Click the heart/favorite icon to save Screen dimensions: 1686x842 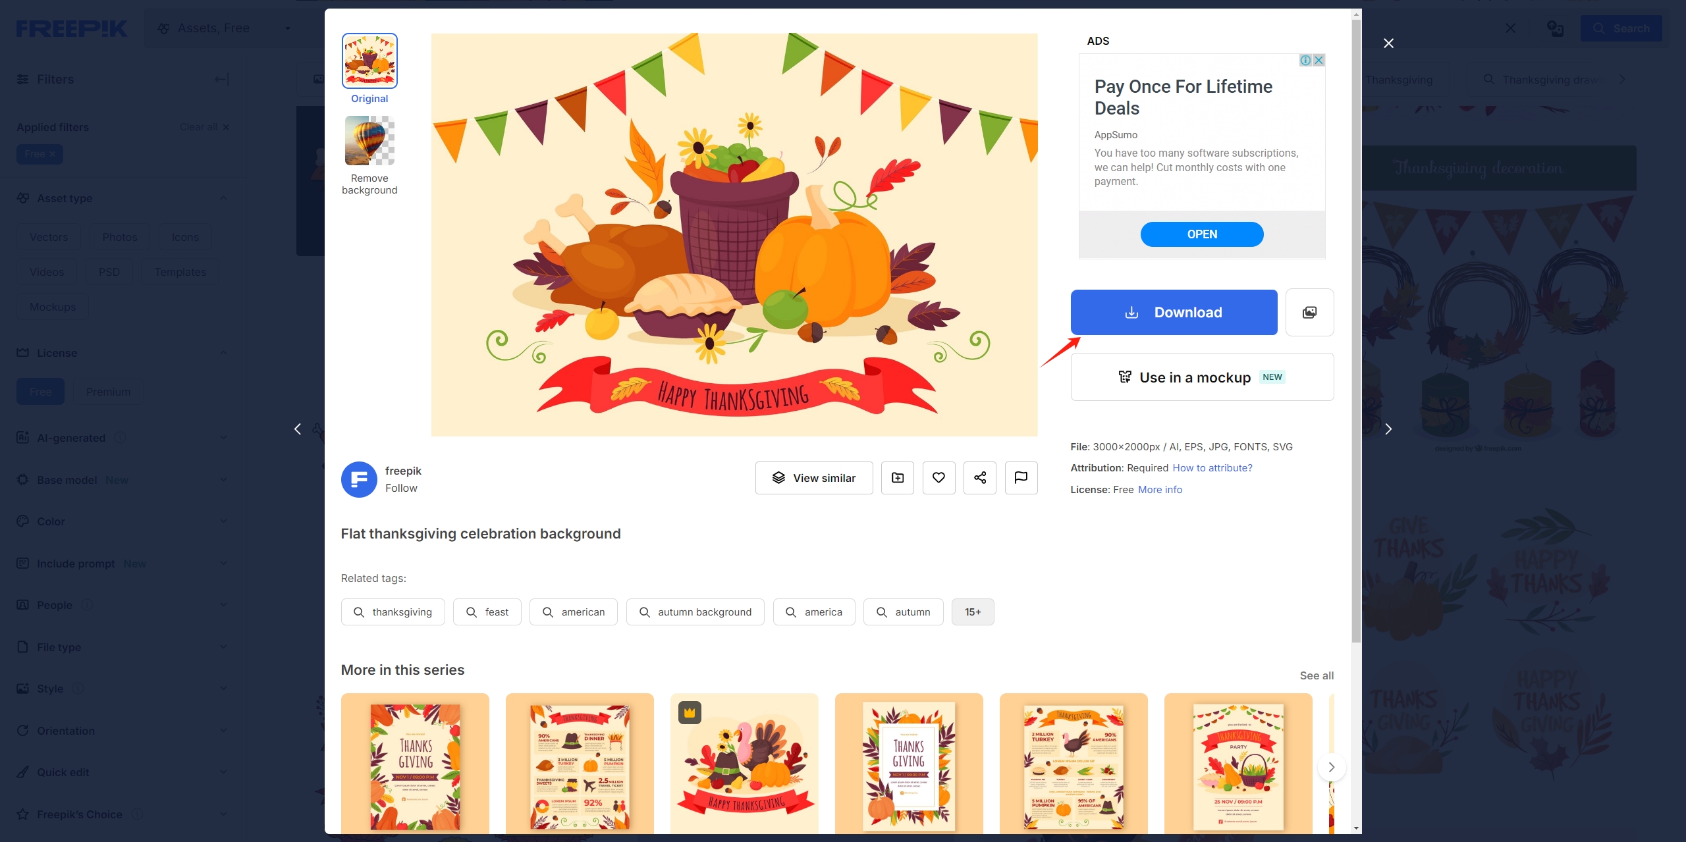coord(938,477)
